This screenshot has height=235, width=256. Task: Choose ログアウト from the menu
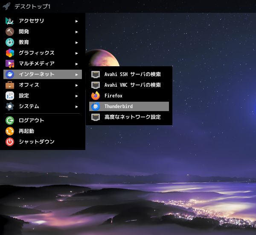point(43,120)
